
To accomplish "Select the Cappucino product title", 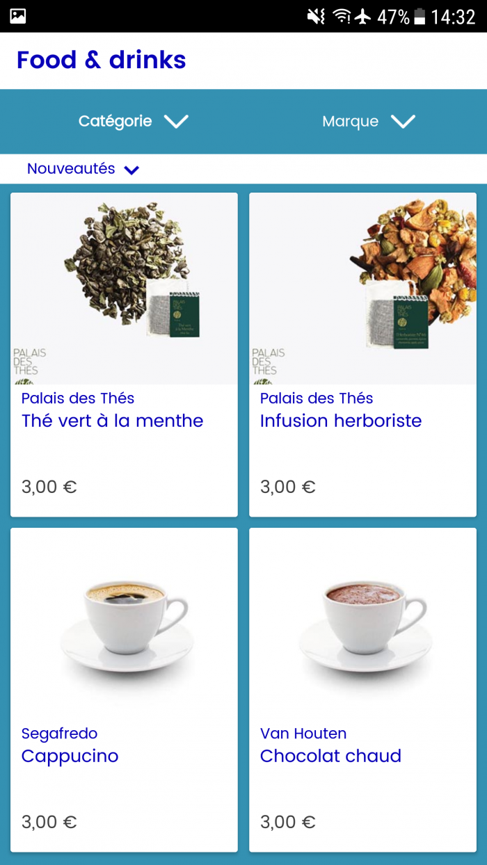I will click(x=70, y=756).
